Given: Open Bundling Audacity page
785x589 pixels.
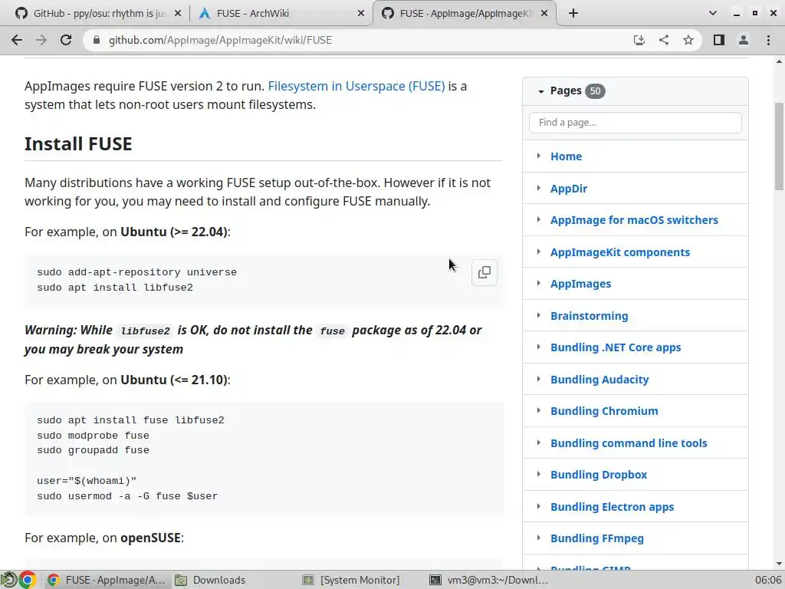Looking at the screenshot, I should [x=599, y=380].
